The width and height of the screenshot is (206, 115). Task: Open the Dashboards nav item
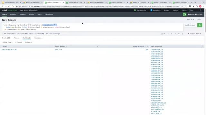tap(49, 14)
